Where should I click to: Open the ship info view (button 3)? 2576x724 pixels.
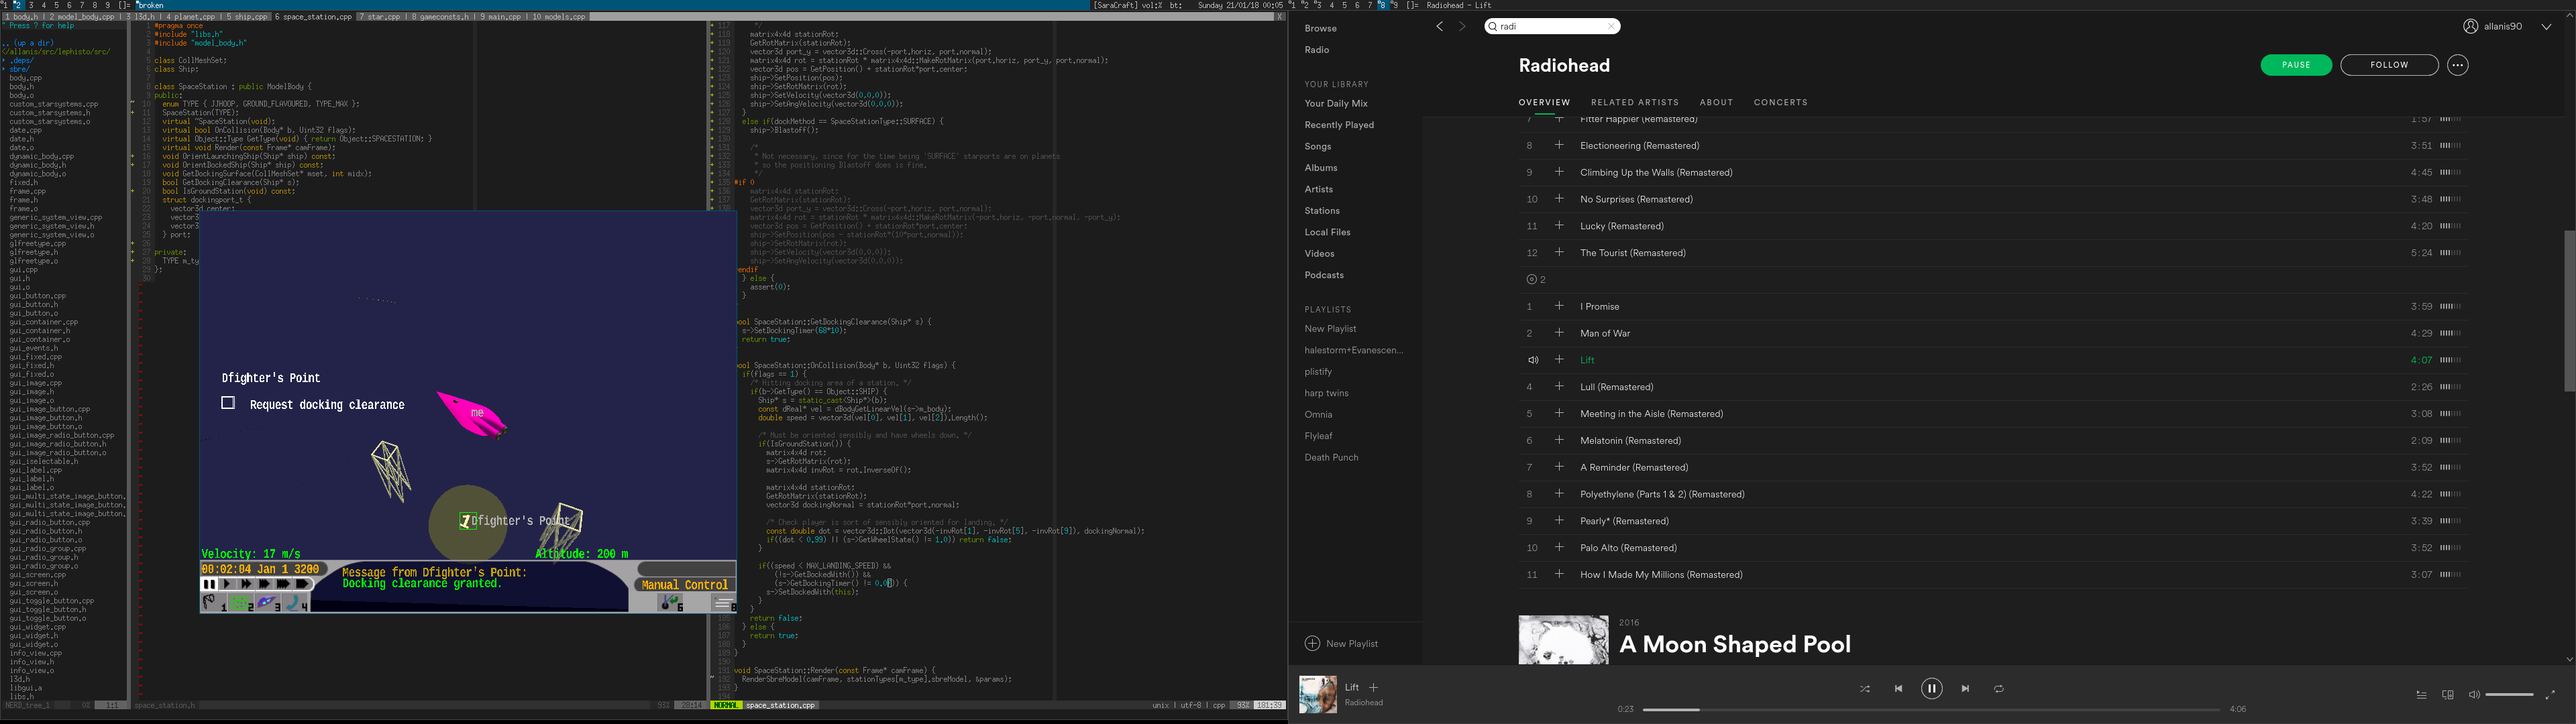pos(268,603)
